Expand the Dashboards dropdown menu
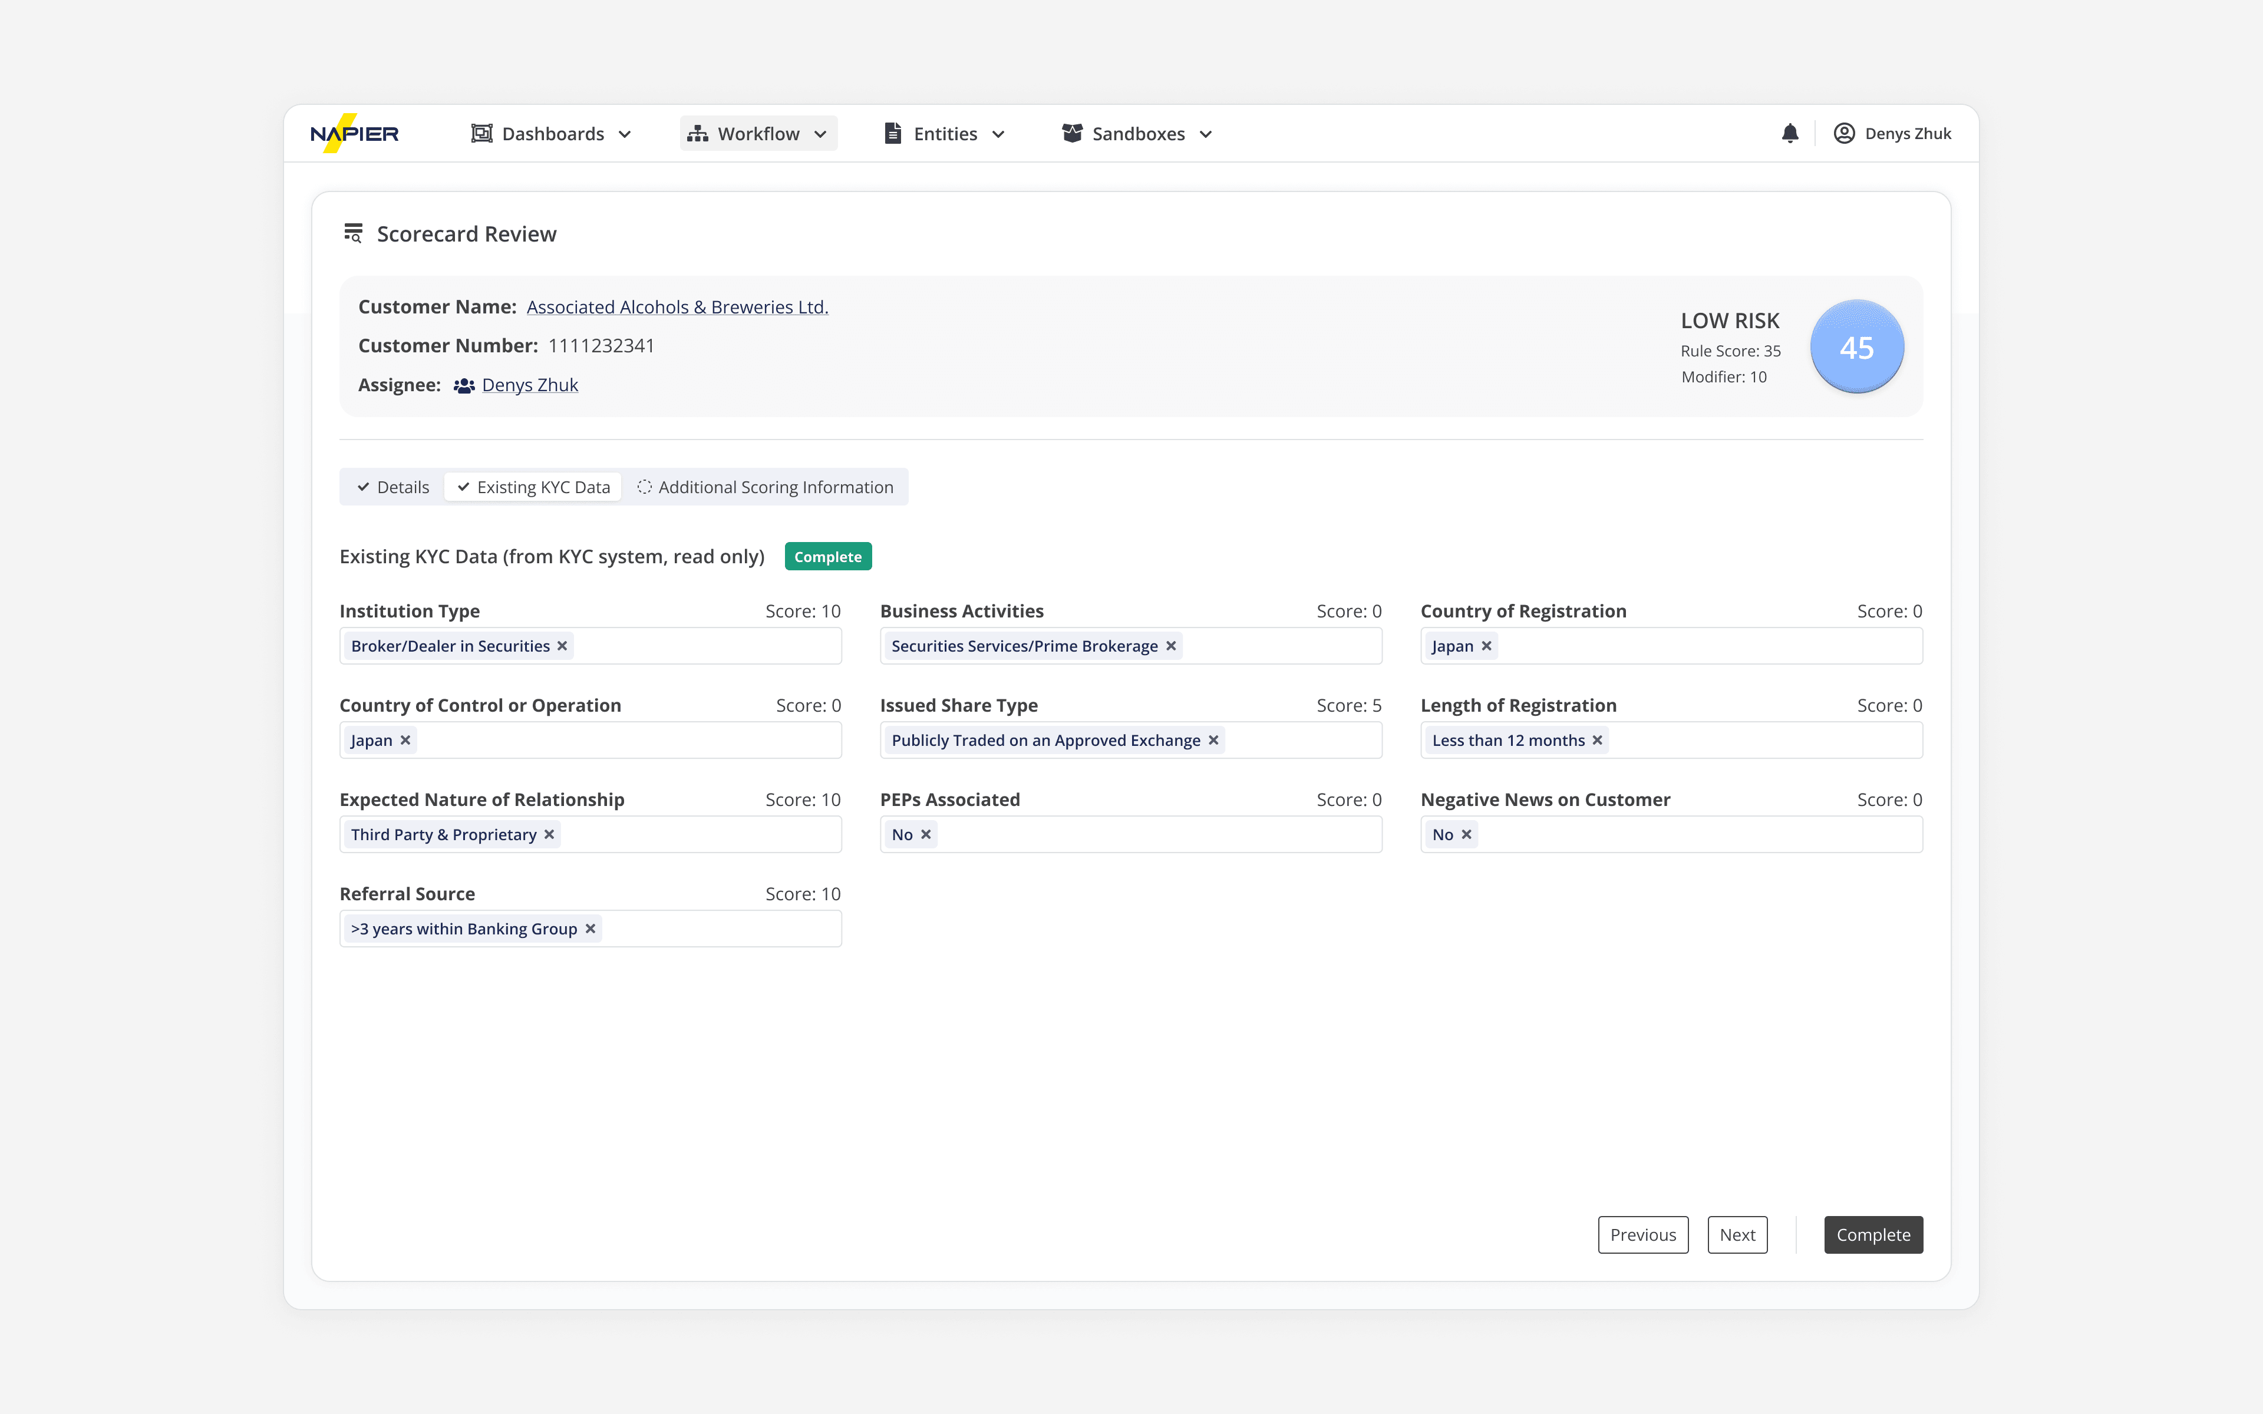 [552, 134]
